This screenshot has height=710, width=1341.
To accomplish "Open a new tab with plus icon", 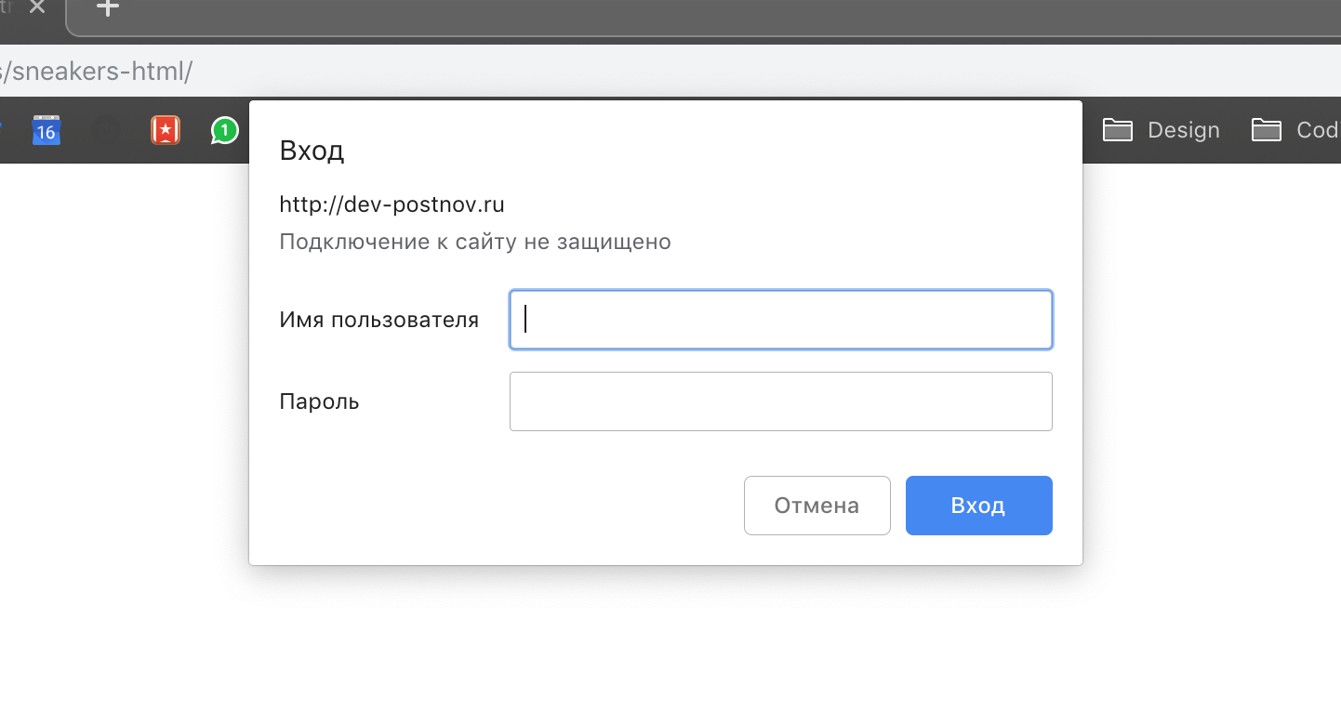I will (x=108, y=8).
